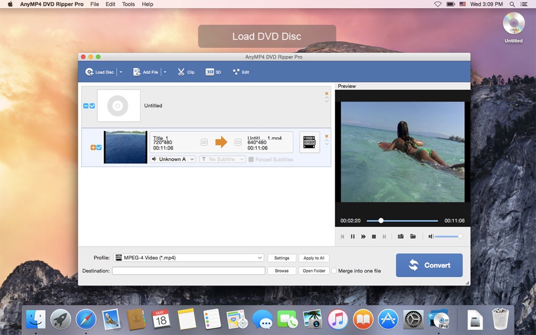Open the No Subtitle dropdown
This screenshot has height=335, width=536.
[x=222, y=159]
